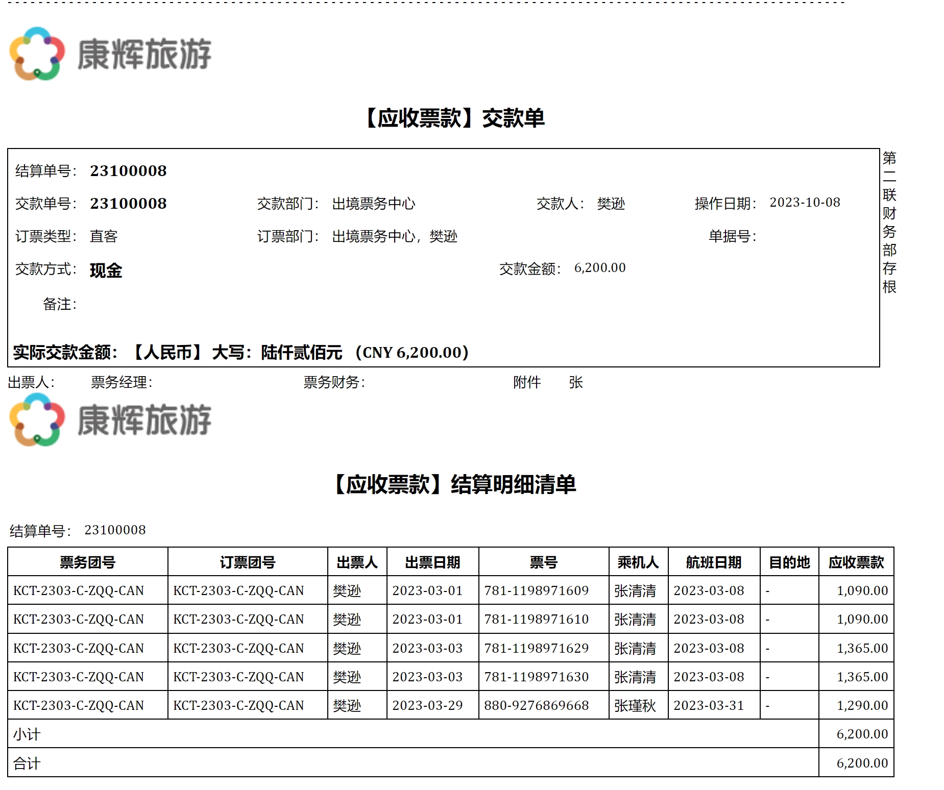944x790 pixels.
Task: Click the lower 康辉旅游 flower logo
Action: (37, 419)
